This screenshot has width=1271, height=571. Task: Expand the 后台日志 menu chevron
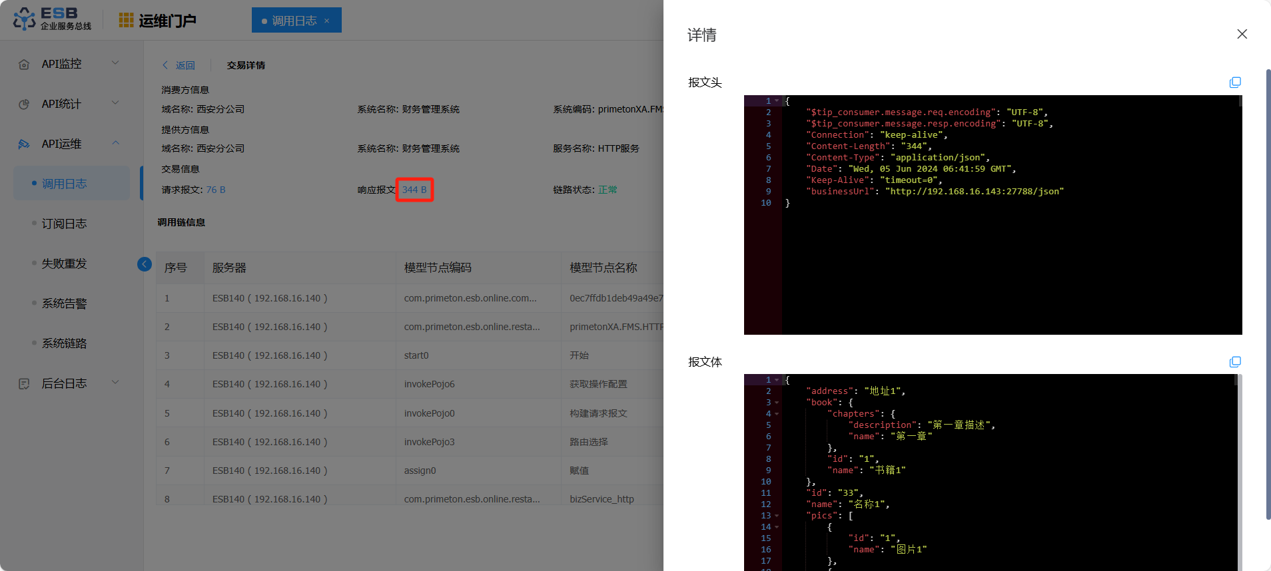pyautogui.click(x=115, y=383)
